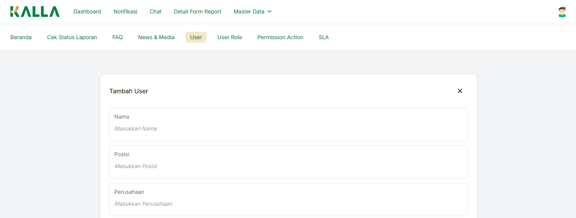Click into the Posisi input field
576x218 pixels.
pos(288,166)
